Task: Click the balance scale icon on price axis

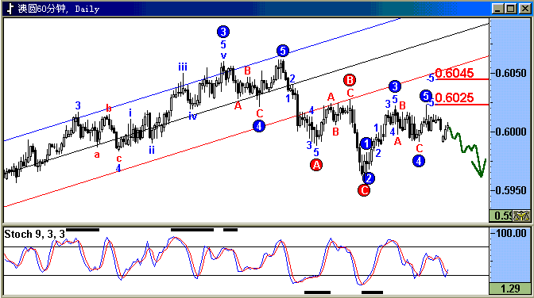Action: coord(521,216)
